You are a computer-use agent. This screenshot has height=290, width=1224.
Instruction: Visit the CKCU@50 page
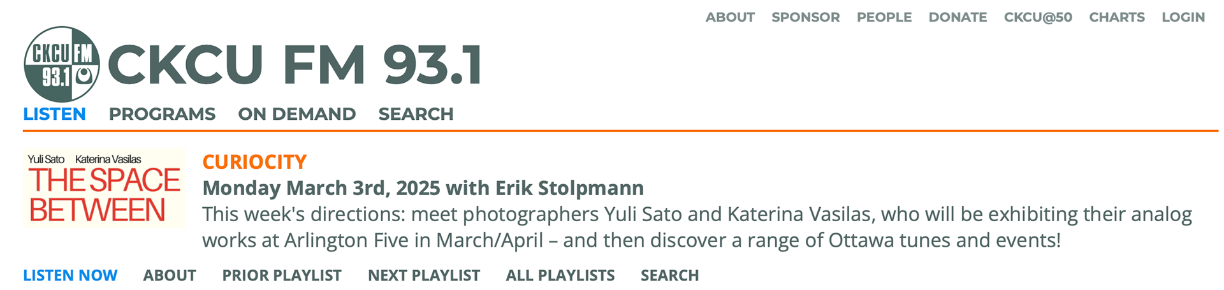pos(1038,17)
